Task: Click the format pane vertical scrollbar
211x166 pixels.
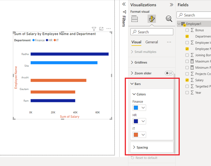Action: (175, 113)
